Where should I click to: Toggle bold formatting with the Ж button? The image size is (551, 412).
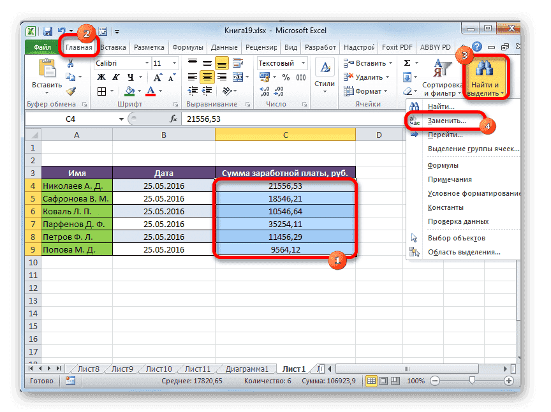(x=102, y=77)
